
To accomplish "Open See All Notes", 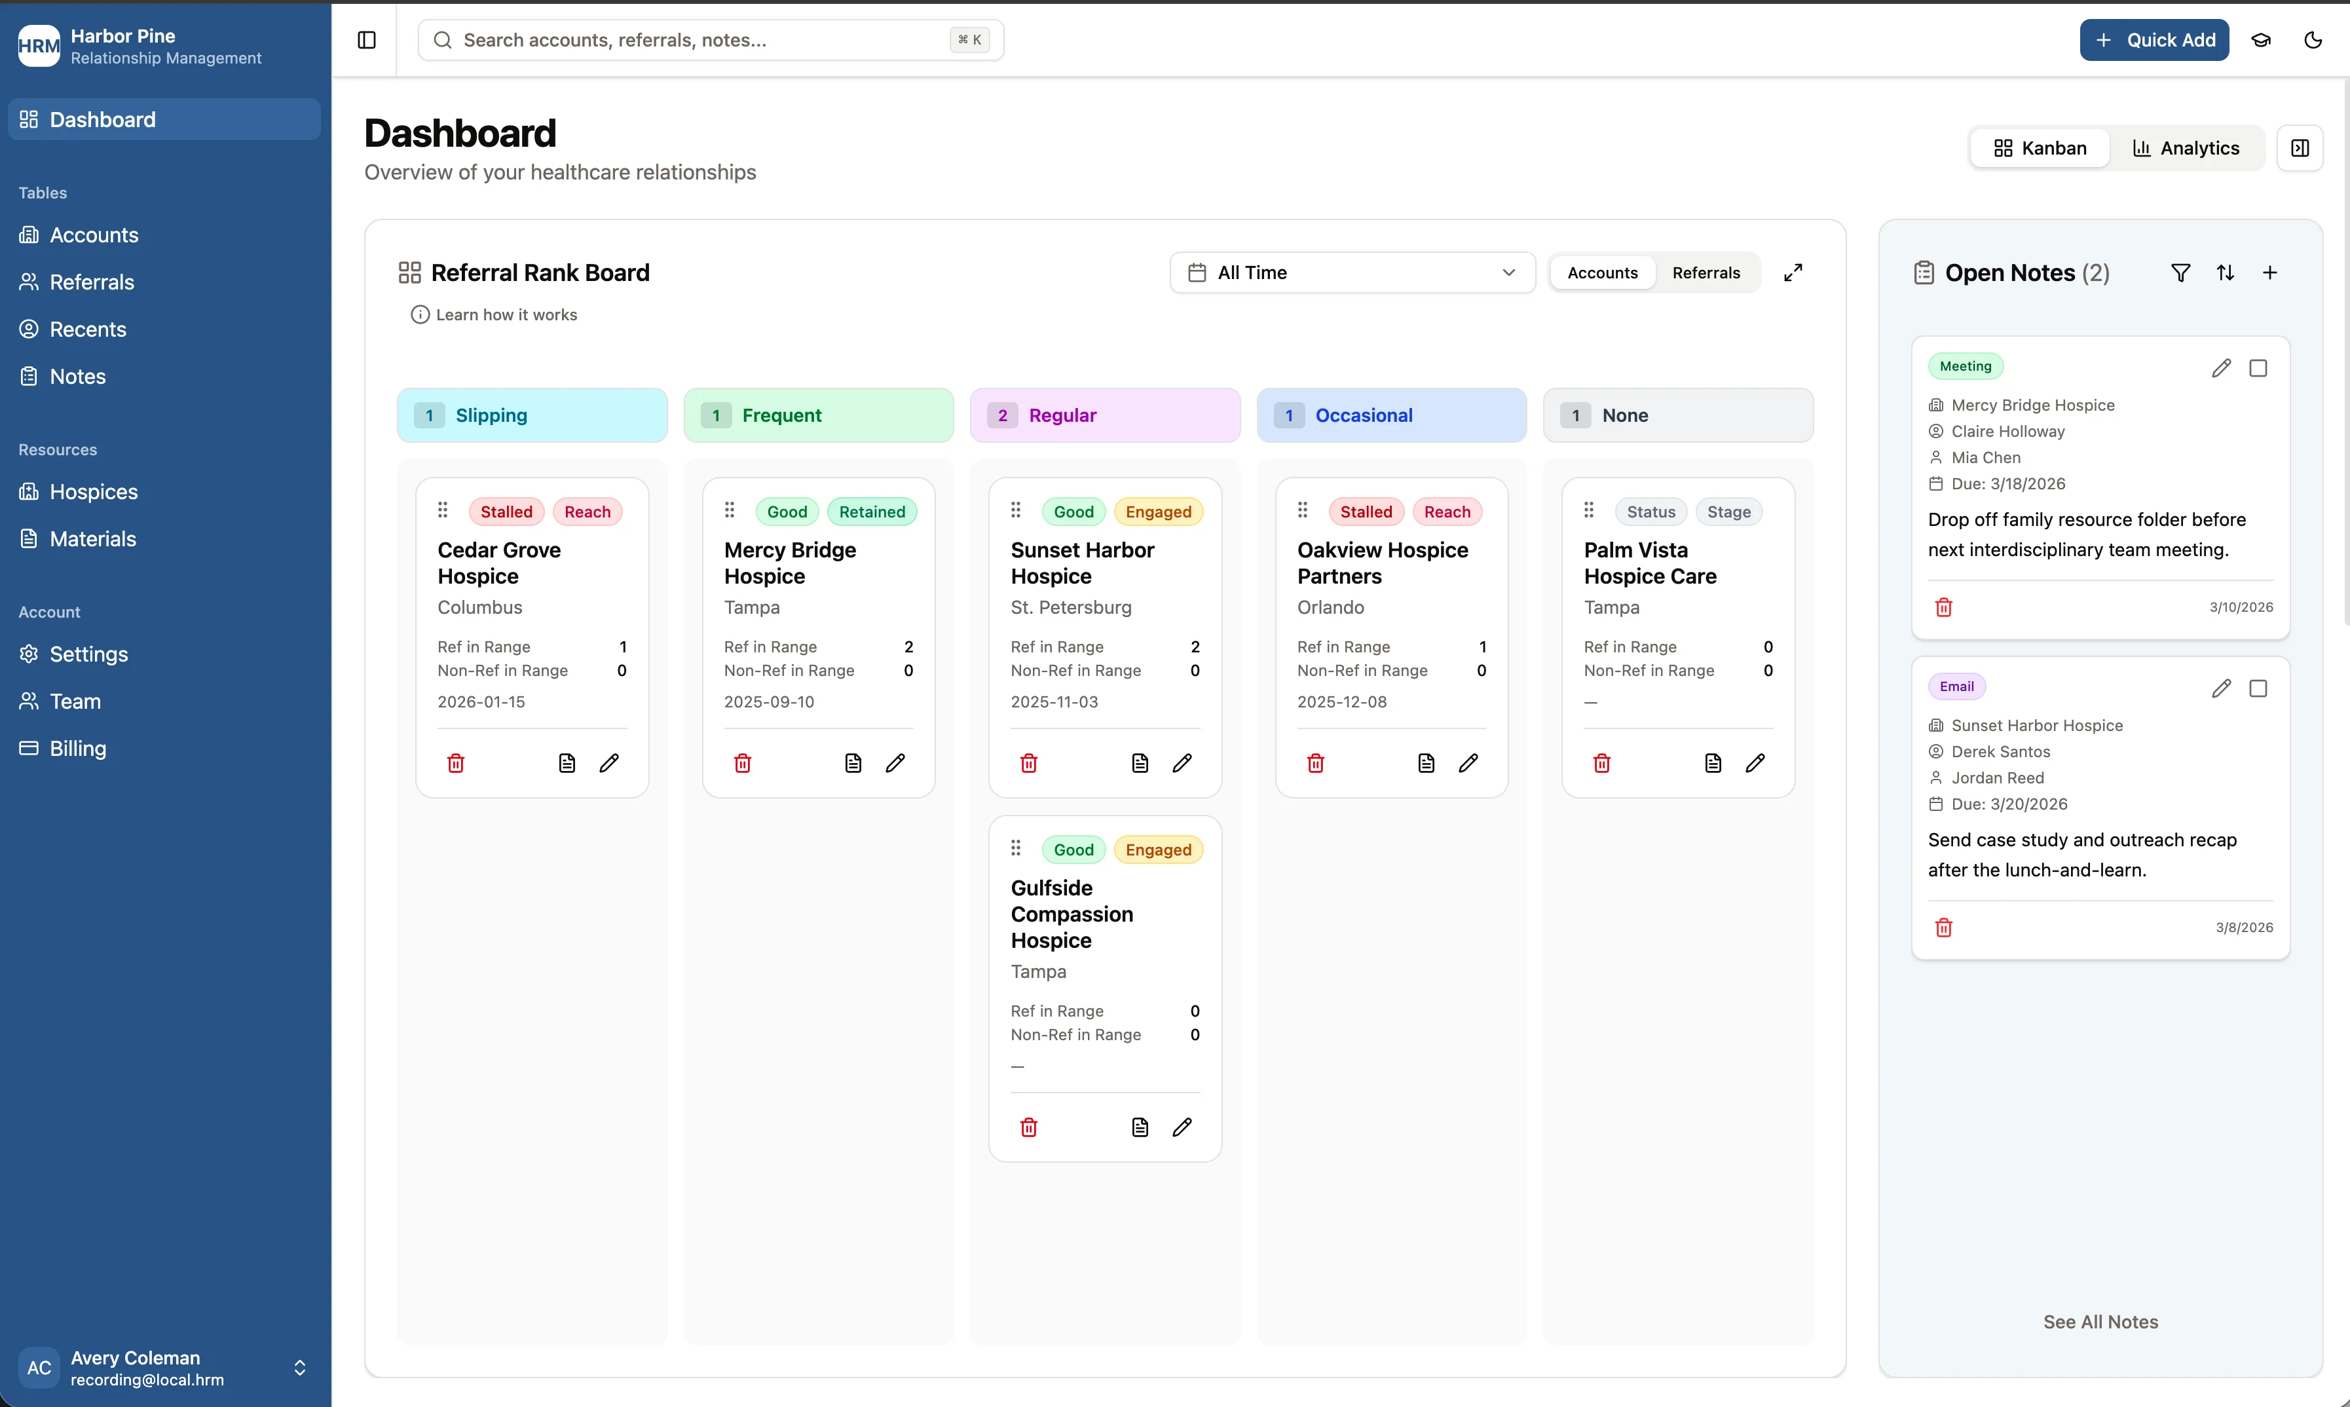I will [x=2100, y=1322].
